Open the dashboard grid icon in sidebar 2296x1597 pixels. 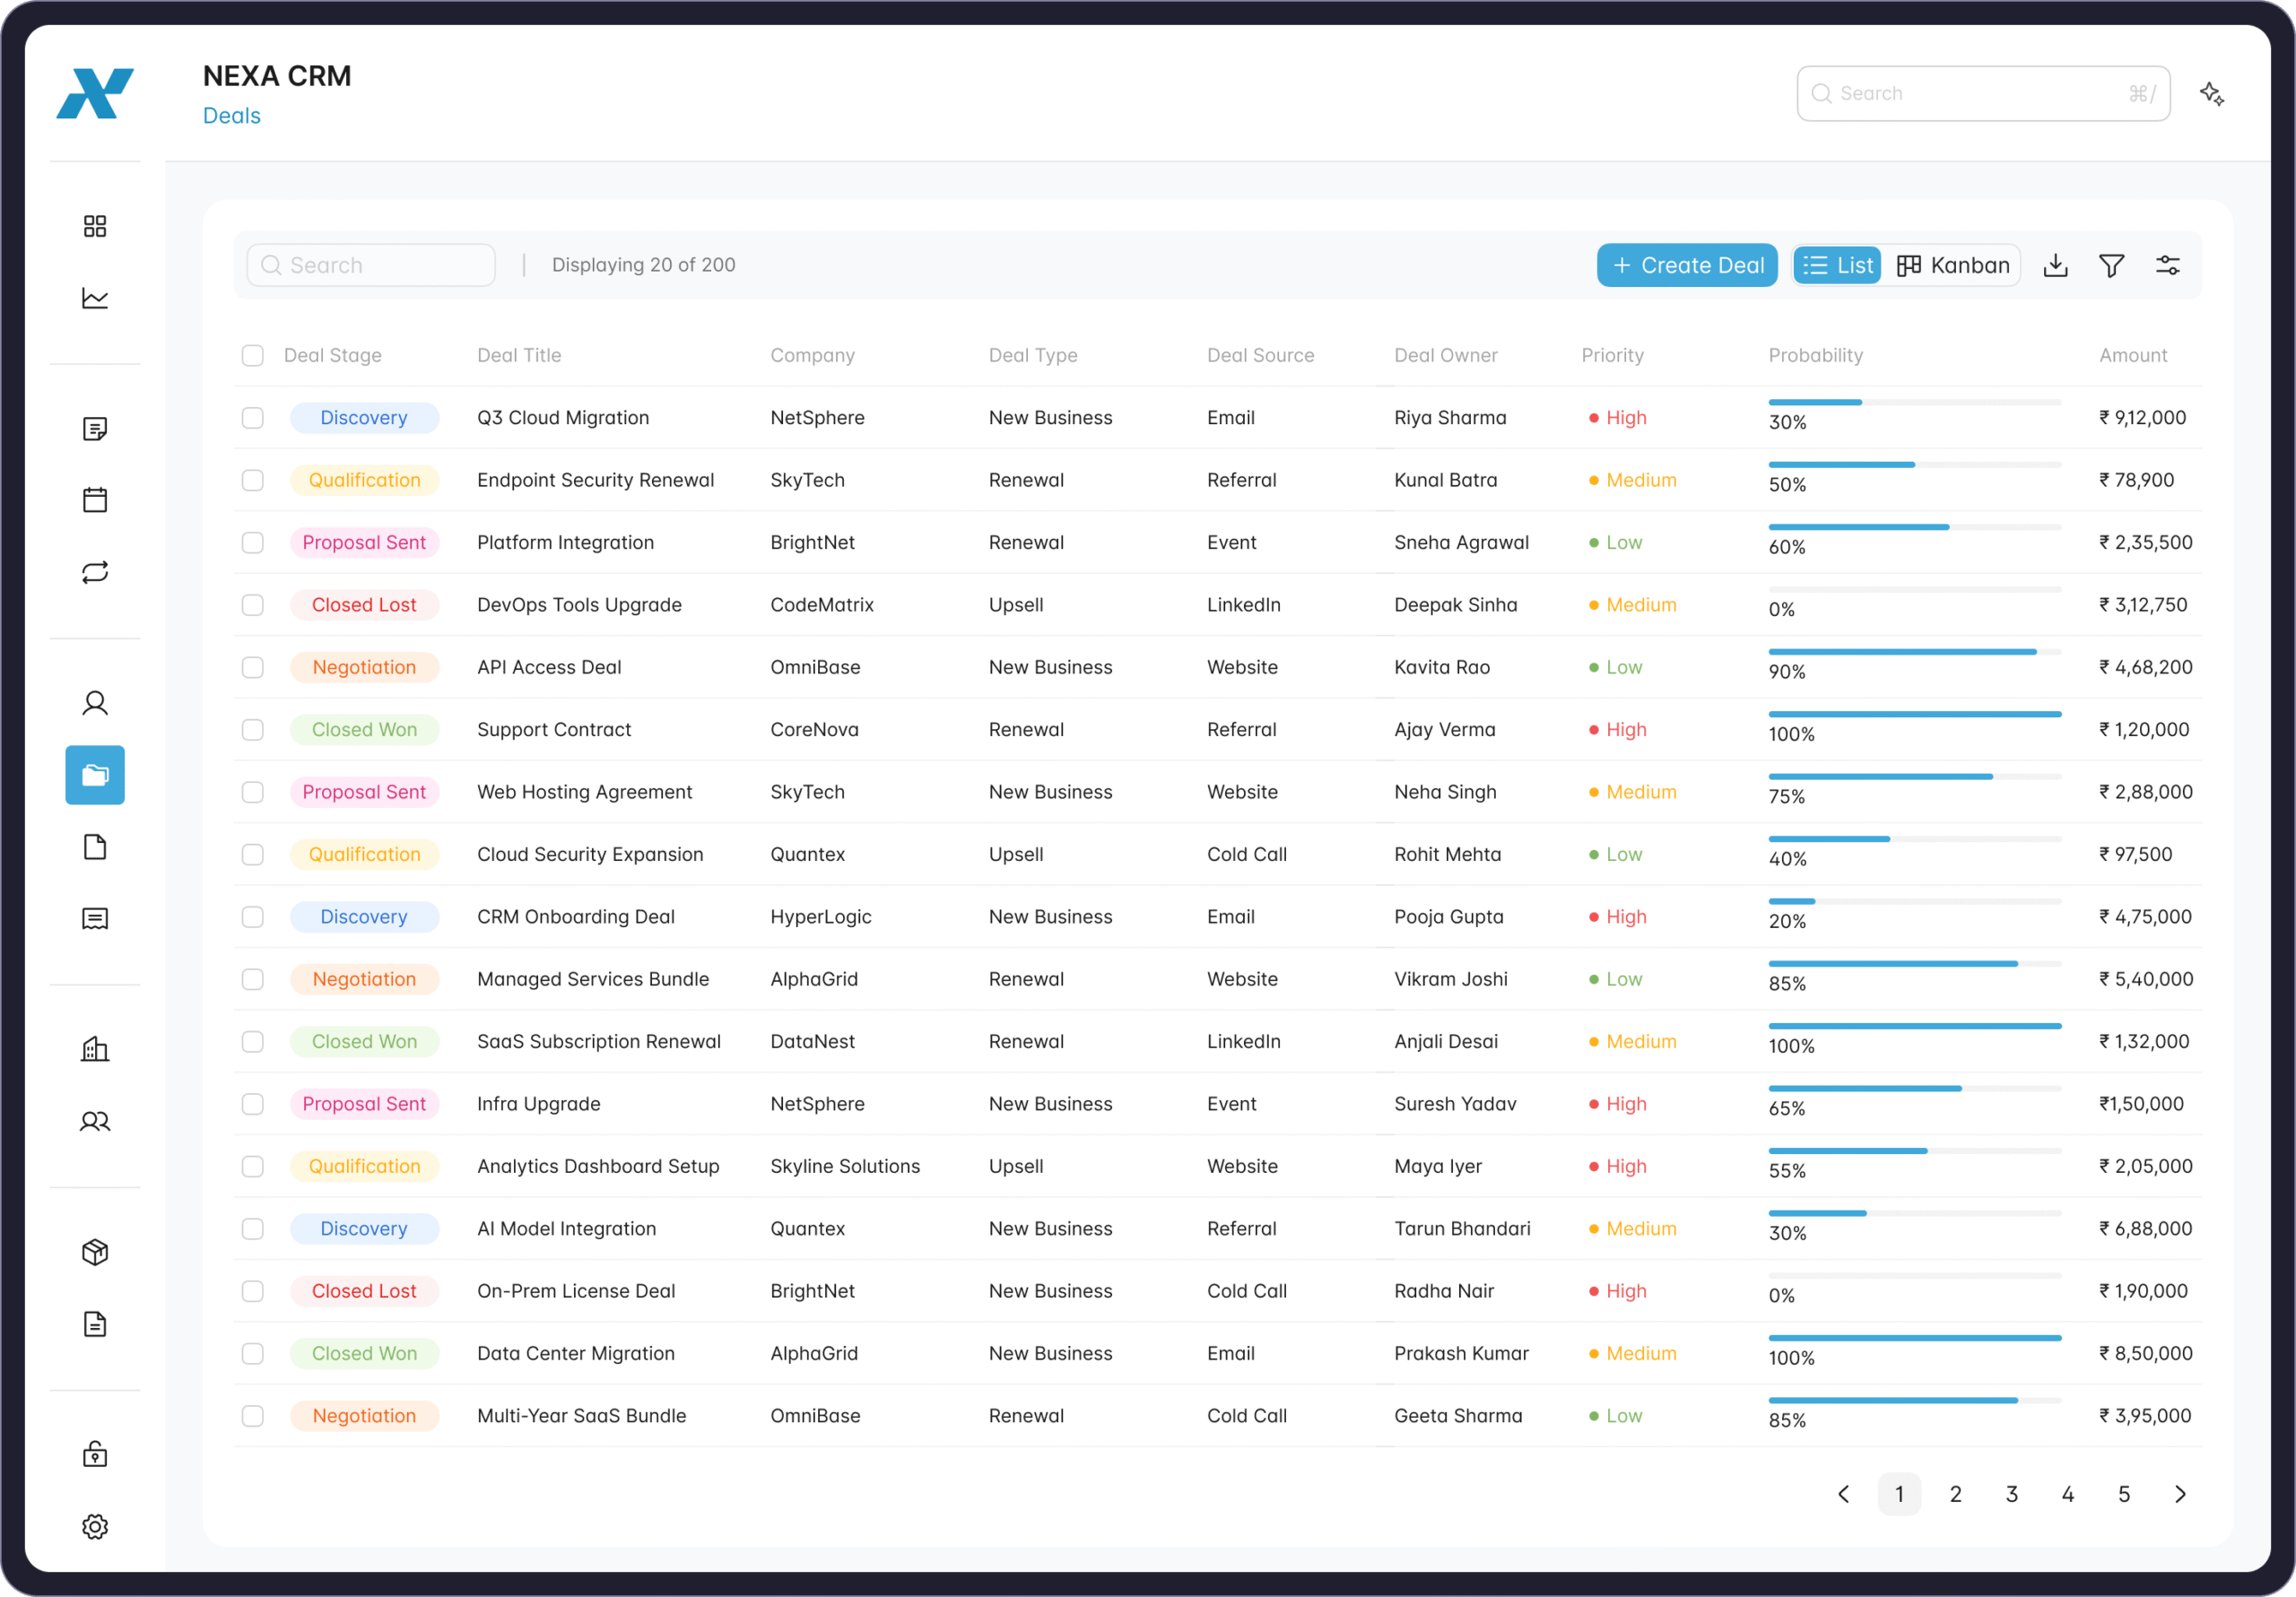pyautogui.click(x=95, y=225)
